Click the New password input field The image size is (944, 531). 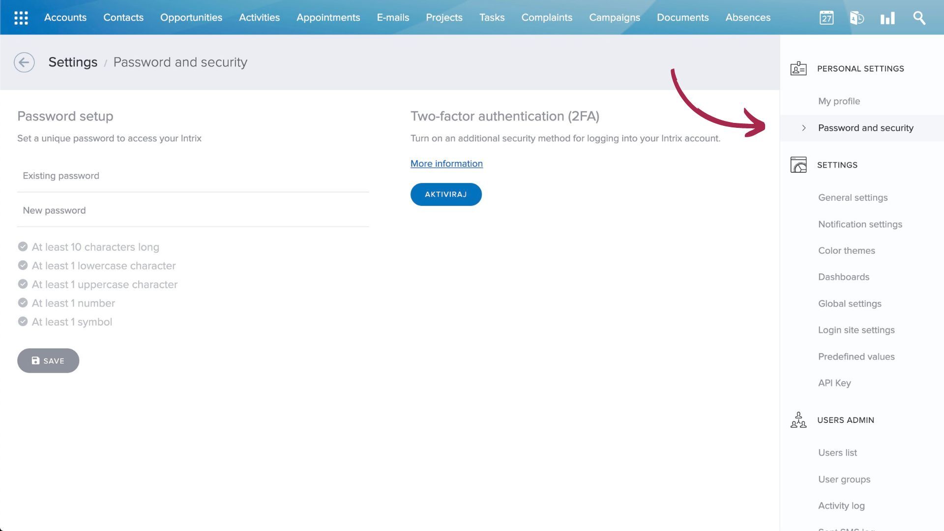193,210
